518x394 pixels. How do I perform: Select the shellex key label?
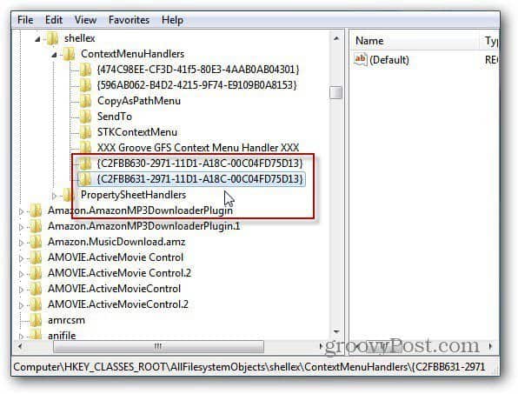click(x=80, y=38)
